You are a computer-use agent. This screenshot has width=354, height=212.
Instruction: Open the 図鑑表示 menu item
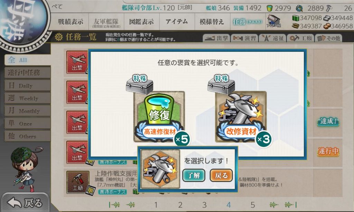(141, 22)
